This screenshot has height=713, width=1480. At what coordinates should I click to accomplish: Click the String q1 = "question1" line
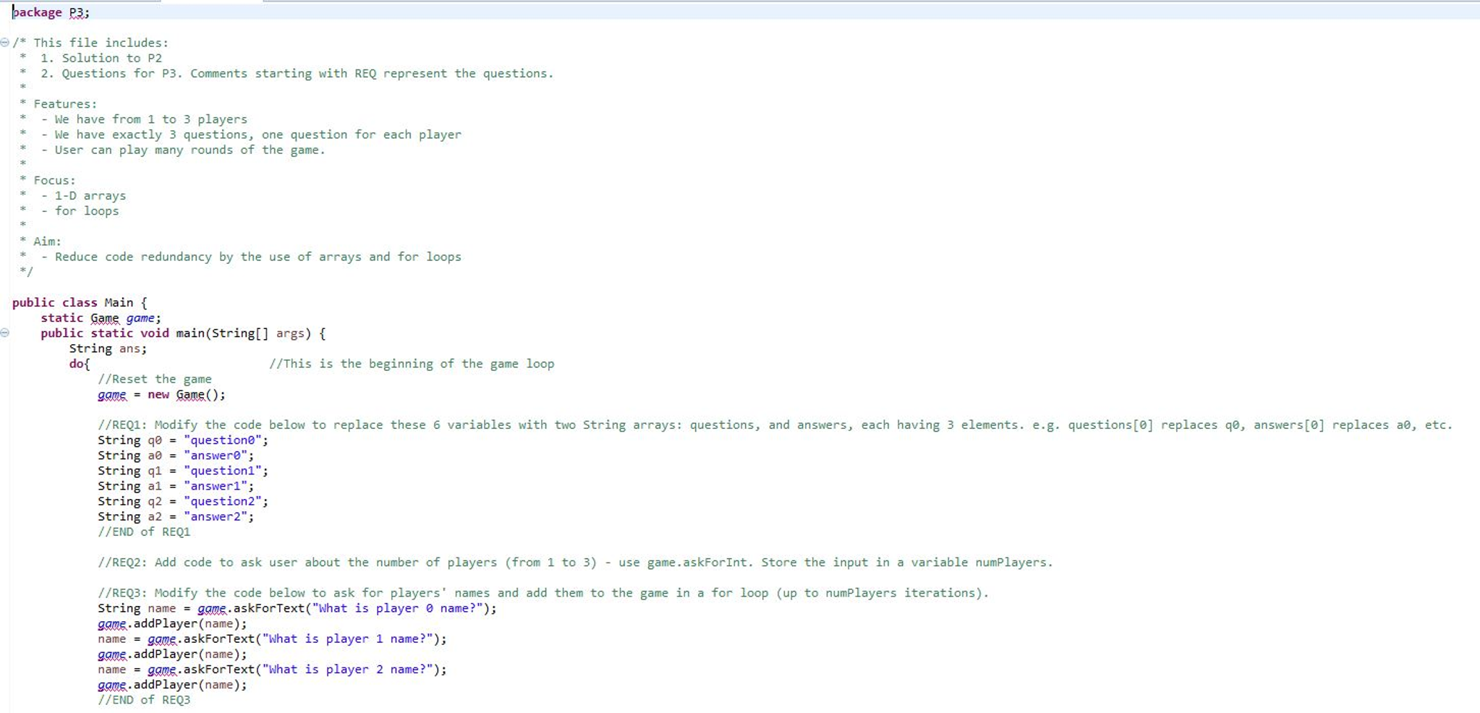tap(183, 471)
